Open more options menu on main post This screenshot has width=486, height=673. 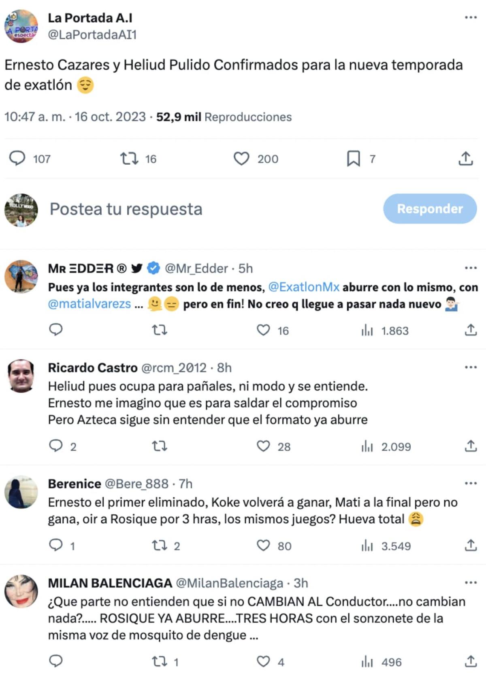coord(471,17)
